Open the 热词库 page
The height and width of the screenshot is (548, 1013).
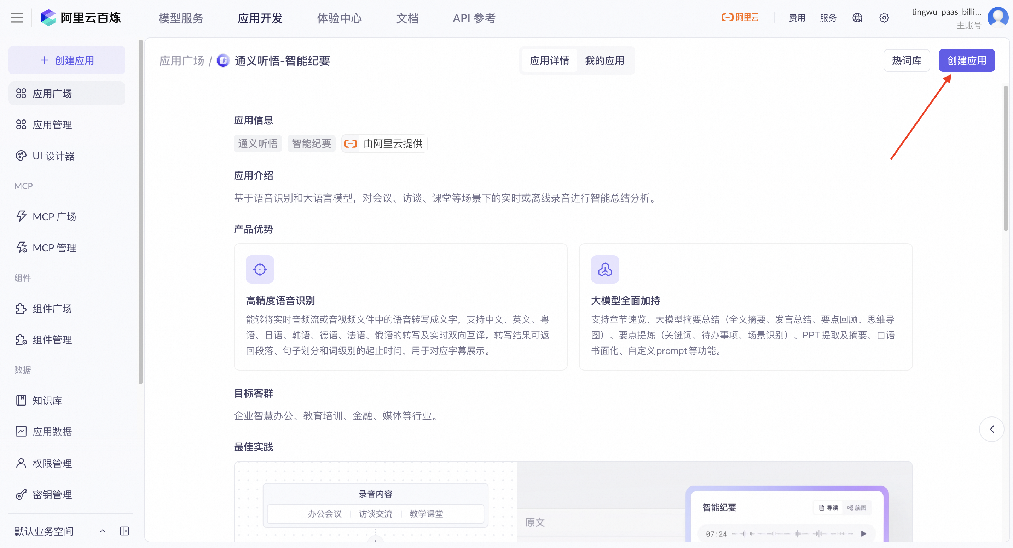pos(907,60)
